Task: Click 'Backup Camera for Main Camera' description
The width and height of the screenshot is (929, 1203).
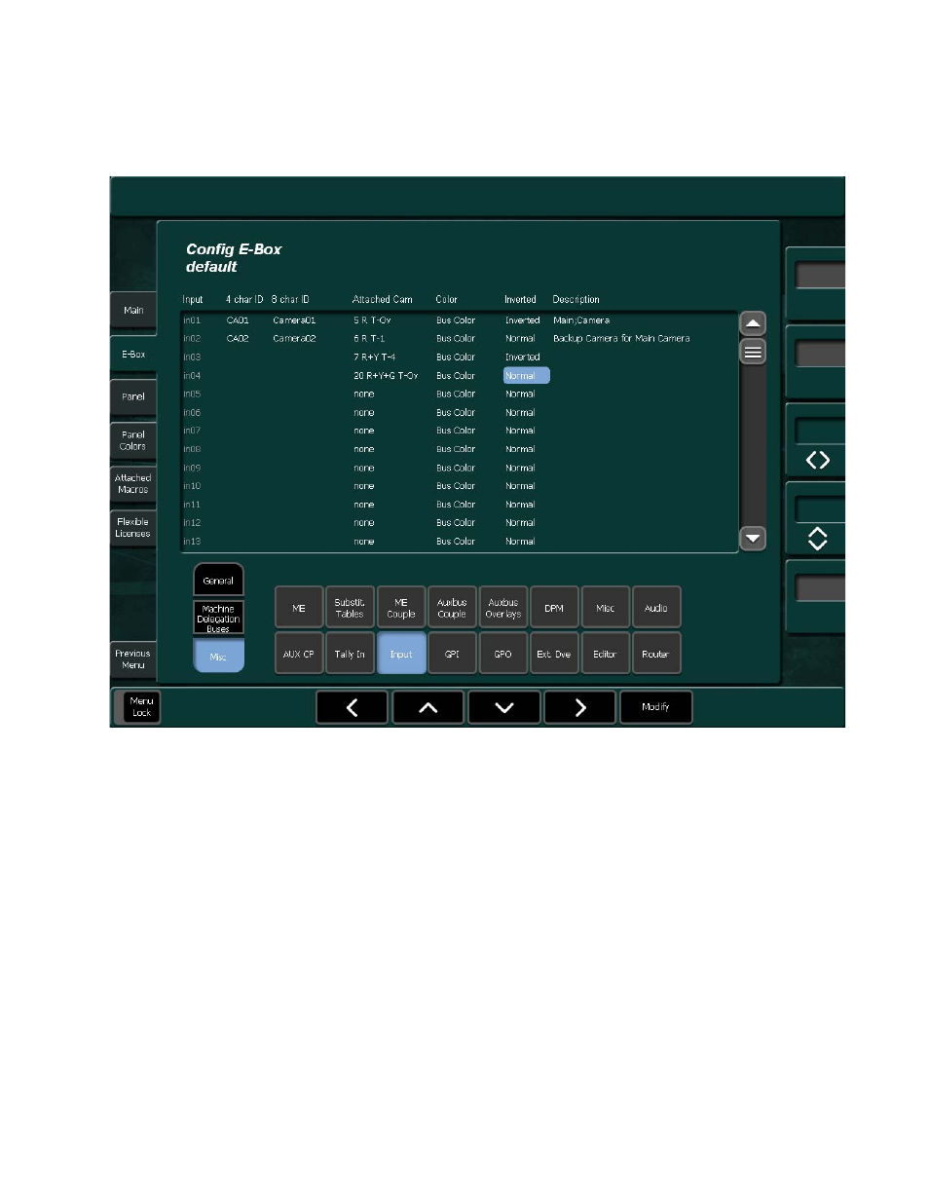Action: [621, 339]
